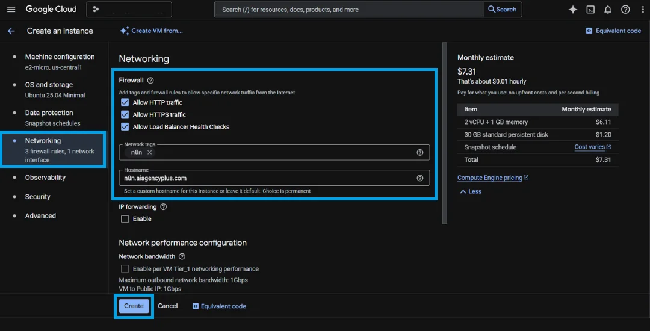Click the 30 GB standard persistent disk row
This screenshot has height=331, width=650.
click(x=537, y=135)
